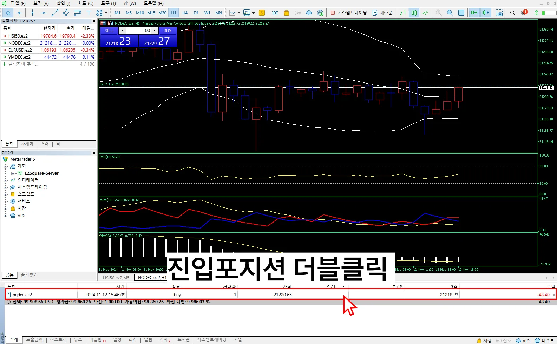Screen dimensions: 557x344
Task: Open a 새주문 new order
Action: pos(382,13)
